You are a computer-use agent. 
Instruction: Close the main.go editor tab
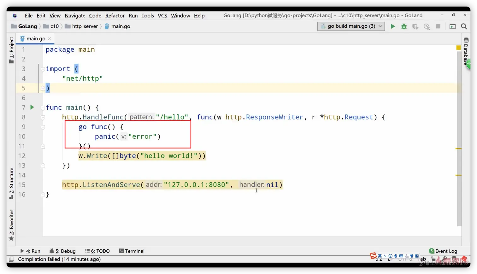pyautogui.click(x=50, y=38)
